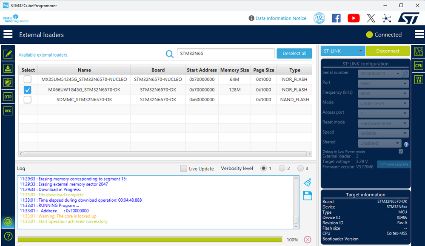Click the search magnifier icon
The width and height of the screenshot is (425, 246).
(x=169, y=54)
